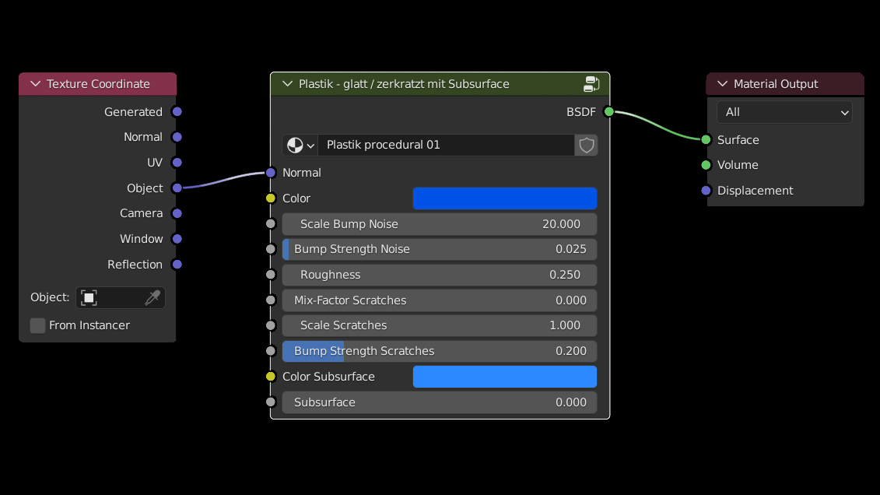Click the eyedropper in the Object field
Image resolution: width=880 pixels, height=495 pixels.
coord(153,298)
